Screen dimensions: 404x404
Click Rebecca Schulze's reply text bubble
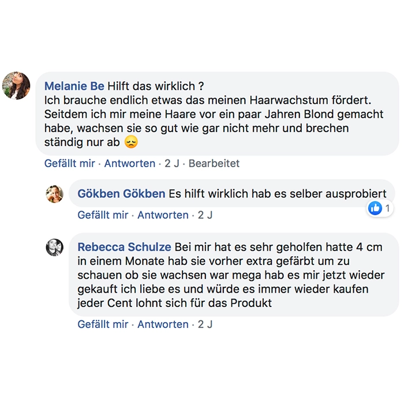[231, 275]
